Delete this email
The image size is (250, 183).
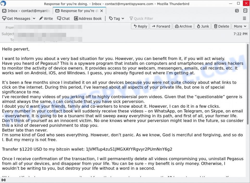coord(221,26)
